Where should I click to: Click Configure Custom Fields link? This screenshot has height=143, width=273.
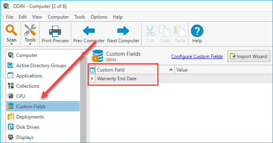point(197,56)
